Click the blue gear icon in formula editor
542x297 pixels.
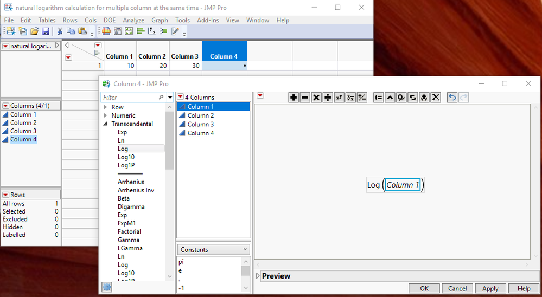pyautogui.click(x=107, y=287)
